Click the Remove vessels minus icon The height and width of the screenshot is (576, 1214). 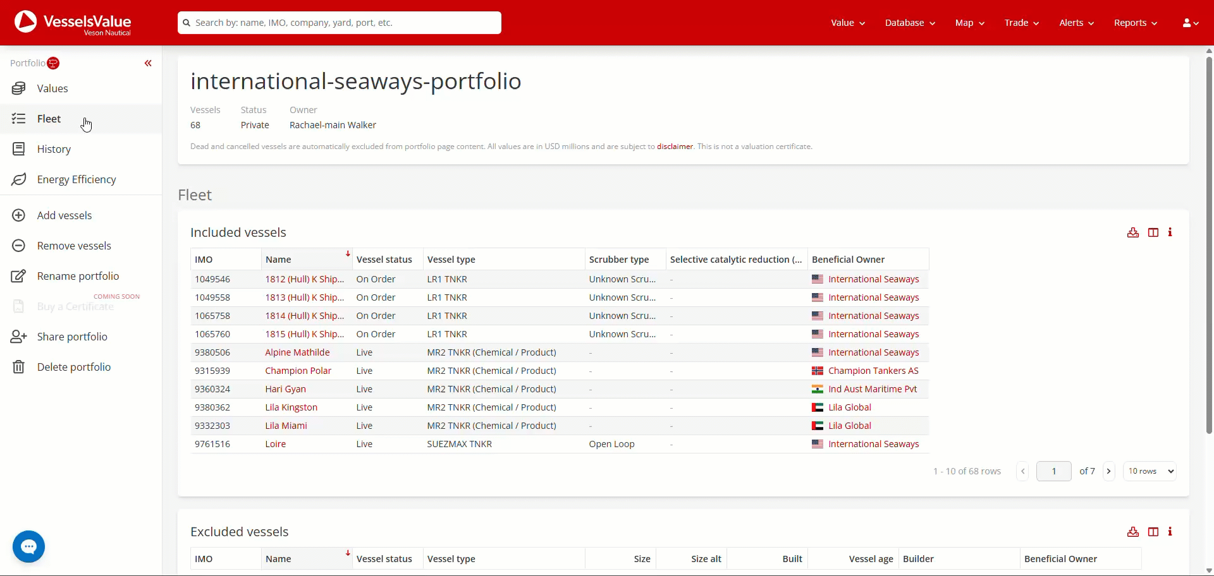point(19,246)
